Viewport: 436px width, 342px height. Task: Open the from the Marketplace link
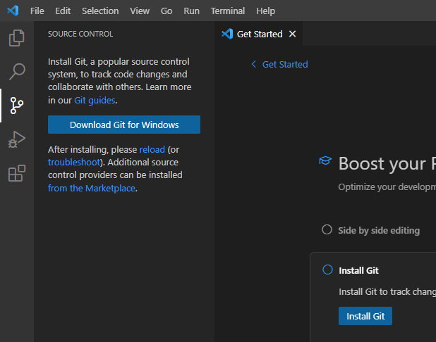coord(92,188)
